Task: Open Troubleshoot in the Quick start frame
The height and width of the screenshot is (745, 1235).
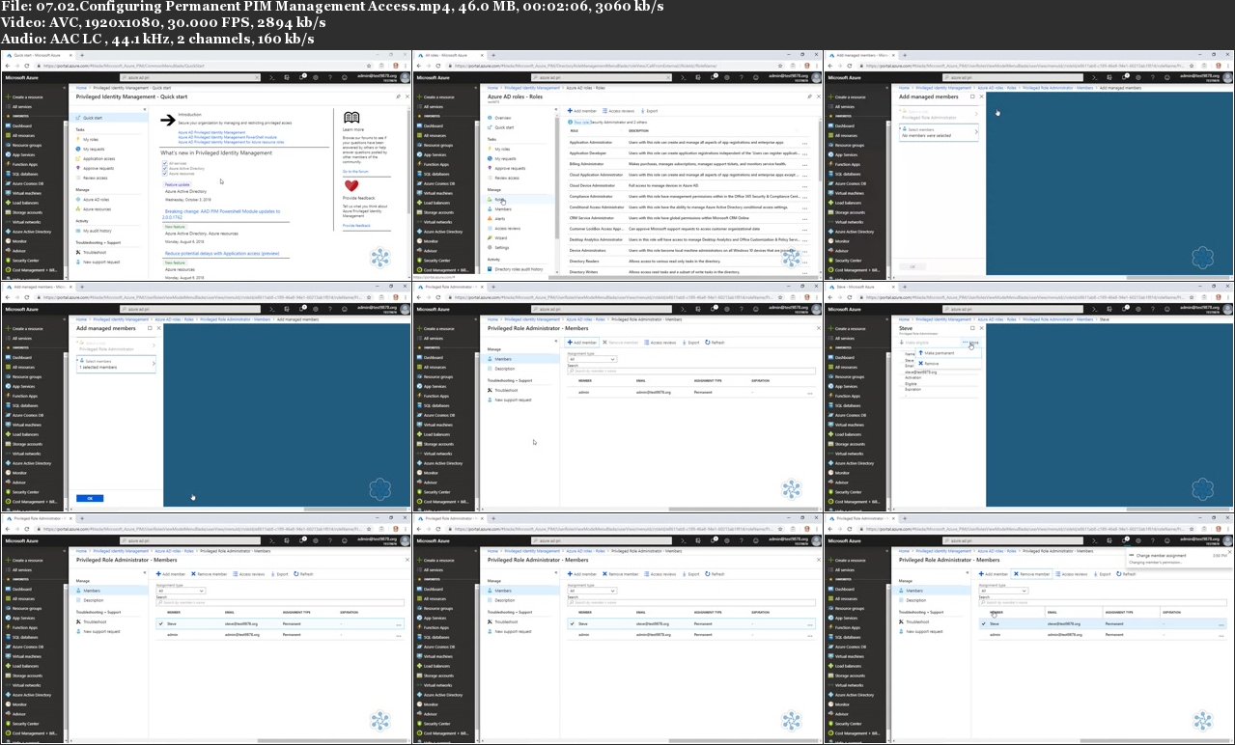Action: click(95, 252)
